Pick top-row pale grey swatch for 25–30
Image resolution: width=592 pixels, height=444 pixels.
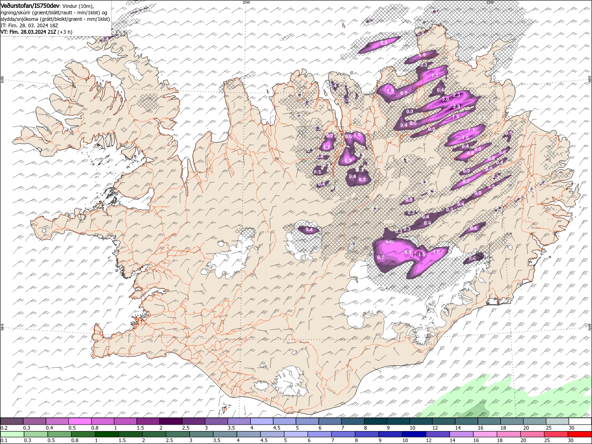coord(557,421)
